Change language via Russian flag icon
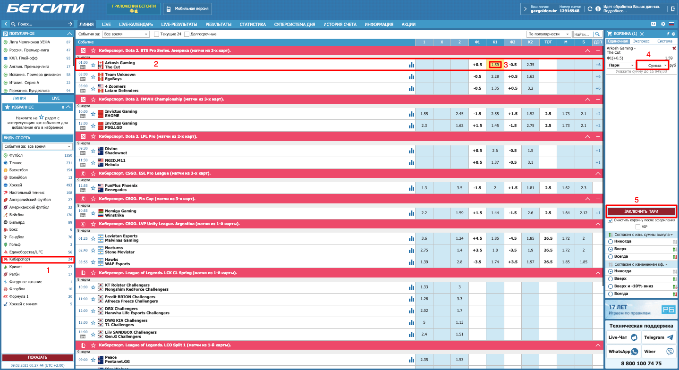Viewport: 679px width, 370px height. click(x=671, y=24)
